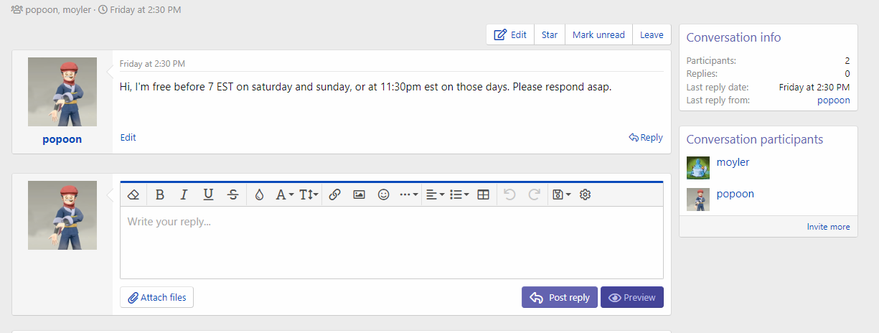Toggle italic text style
This screenshot has height=333, width=879.
(184, 194)
